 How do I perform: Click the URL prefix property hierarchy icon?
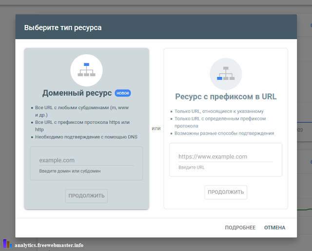click(226, 74)
